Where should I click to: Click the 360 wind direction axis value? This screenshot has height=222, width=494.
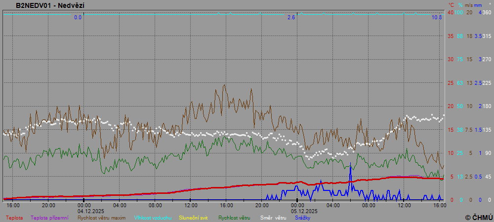pyautogui.click(x=487, y=12)
